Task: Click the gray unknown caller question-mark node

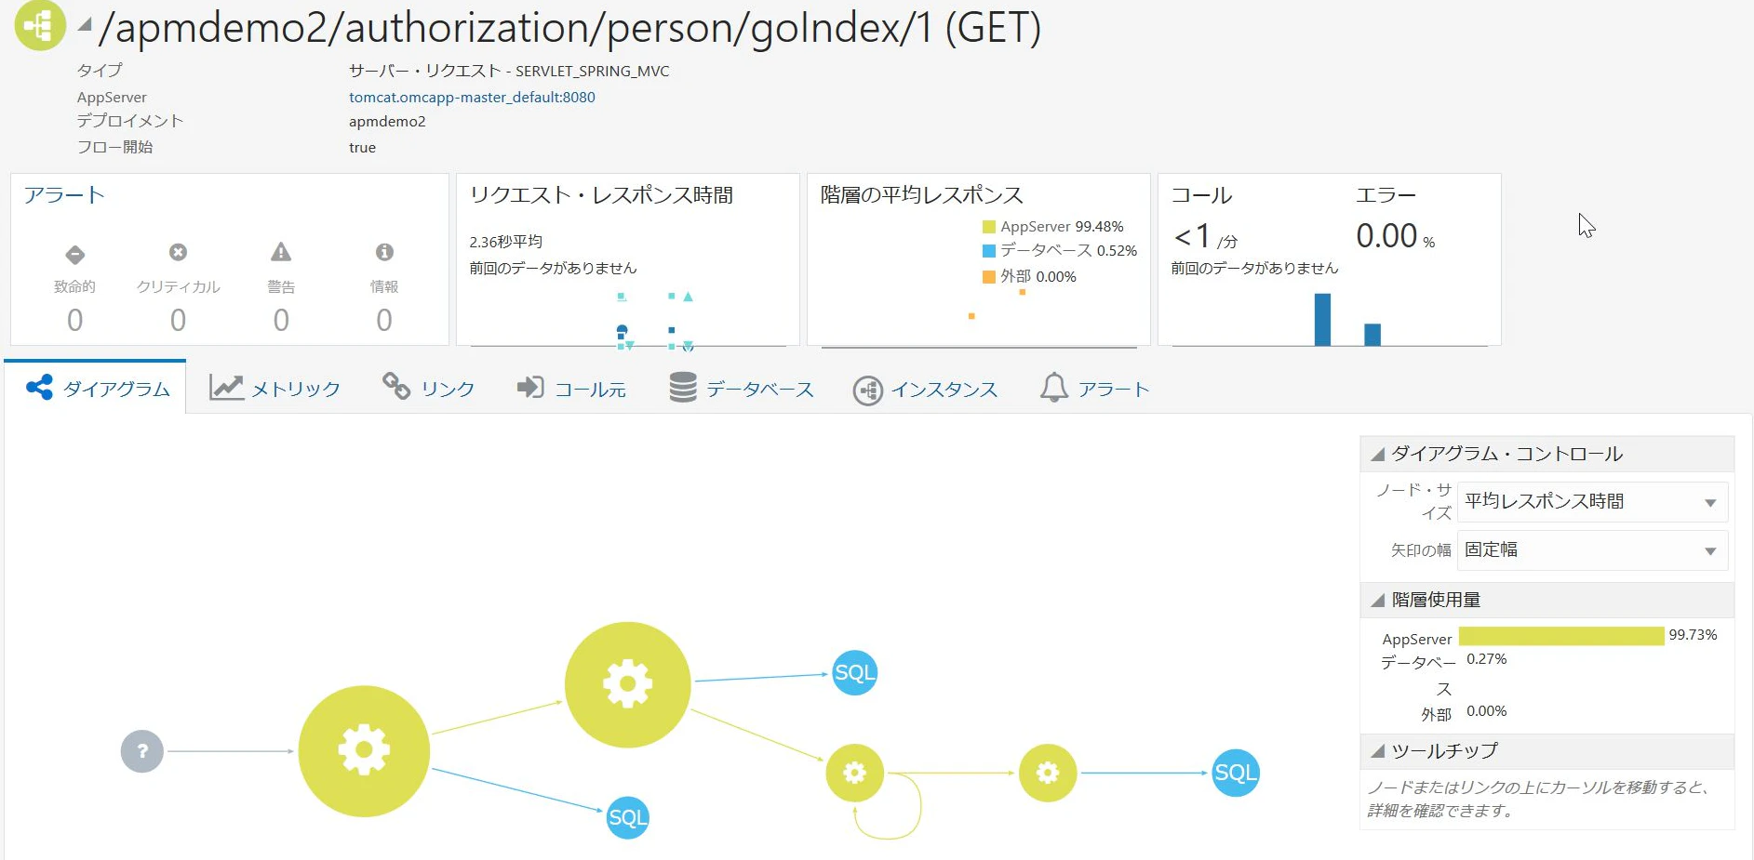Action: [142, 751]
